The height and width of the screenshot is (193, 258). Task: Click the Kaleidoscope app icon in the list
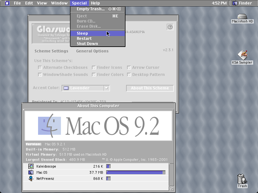click(31, 166)
